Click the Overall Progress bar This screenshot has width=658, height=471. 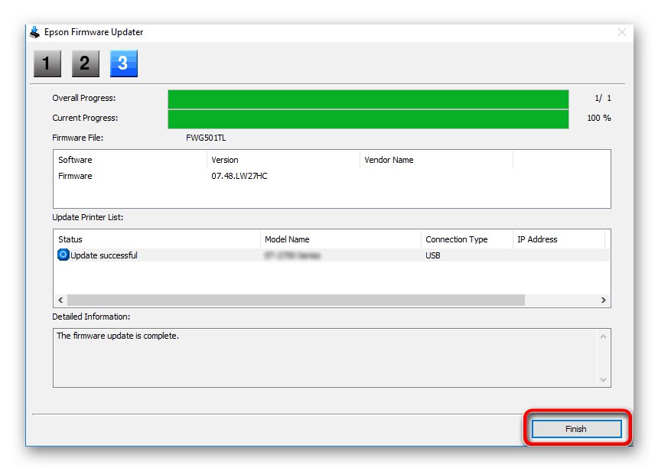point(368,99)
